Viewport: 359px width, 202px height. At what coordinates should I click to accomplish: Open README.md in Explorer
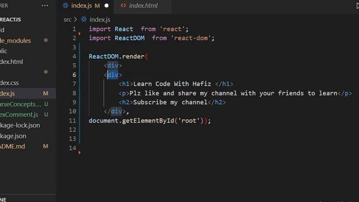(x=12, y=146)
